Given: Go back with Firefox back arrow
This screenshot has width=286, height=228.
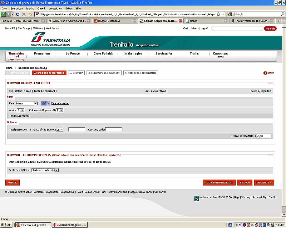Looking at the screenshot, I should 3,14.
